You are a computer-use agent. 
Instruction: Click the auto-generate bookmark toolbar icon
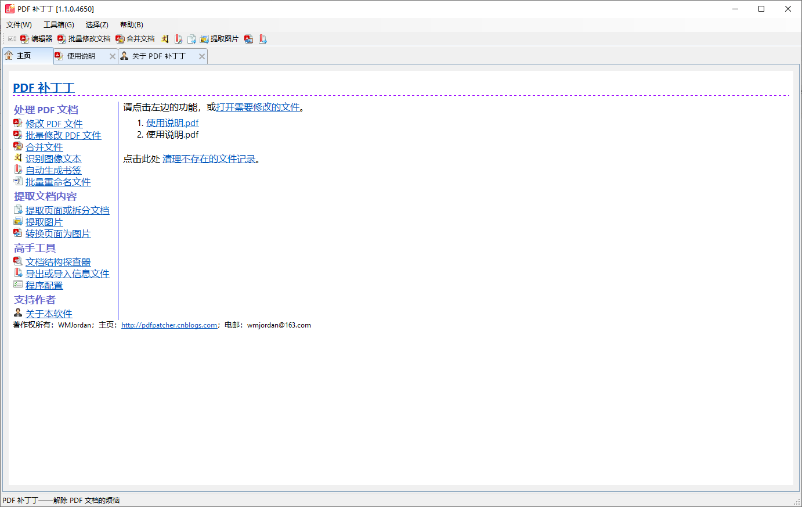178,39
